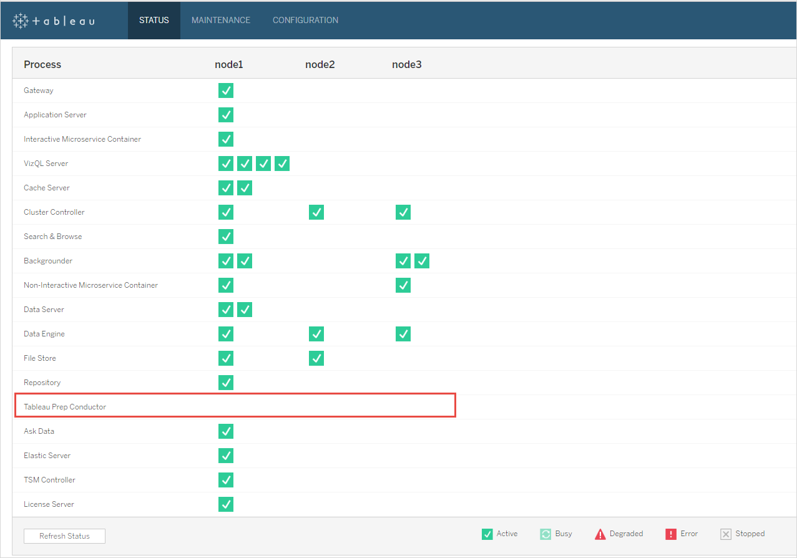The width and height of the screenshot is (797, 558).
Task: Select the Tableau Prep Conductor row label
Action: (x=65, y=407)
